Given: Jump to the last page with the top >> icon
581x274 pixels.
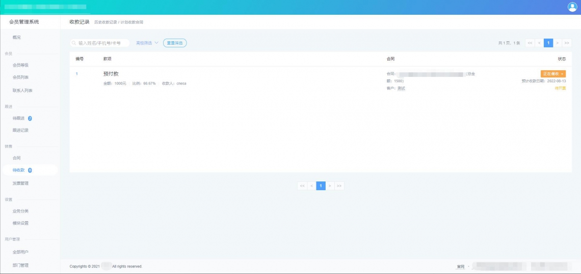Looking at the screenshot, I should pyautogui.click(x=567, y=43).
